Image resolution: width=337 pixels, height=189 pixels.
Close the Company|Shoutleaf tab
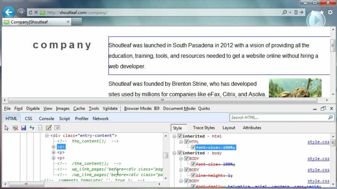(68, 22)
